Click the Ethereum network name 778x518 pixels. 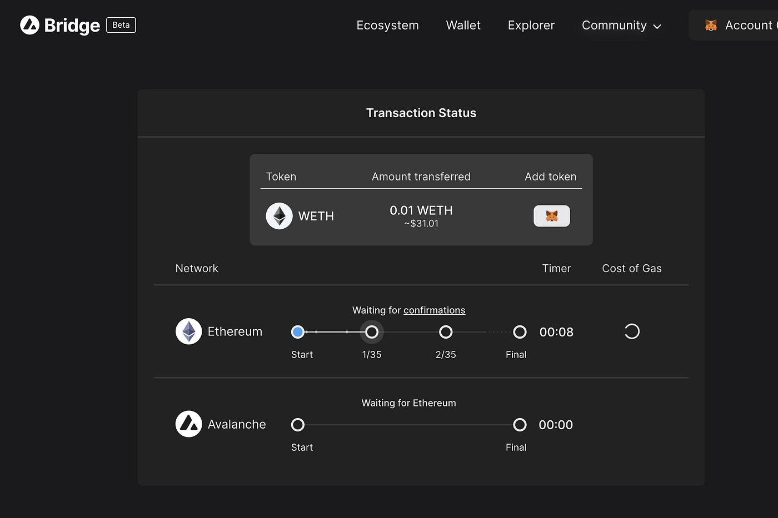click(x=235, y=331)
